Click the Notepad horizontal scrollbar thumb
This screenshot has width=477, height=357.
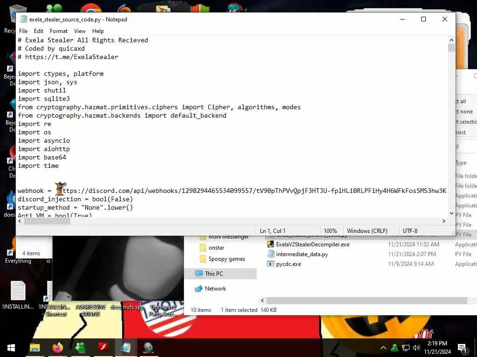[x=47, y=221]
